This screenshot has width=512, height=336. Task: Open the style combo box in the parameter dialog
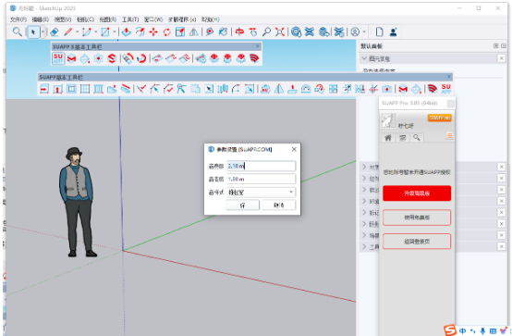pos(262,192)
